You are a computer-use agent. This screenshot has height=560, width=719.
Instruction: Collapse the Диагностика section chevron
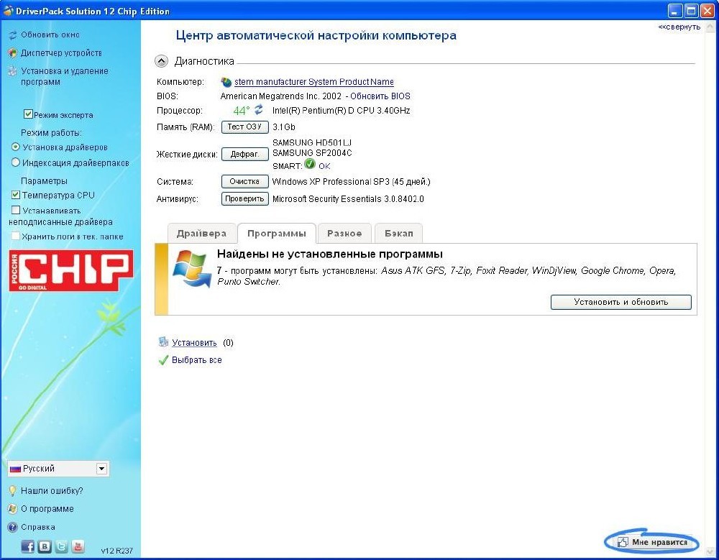click(161, 61)
